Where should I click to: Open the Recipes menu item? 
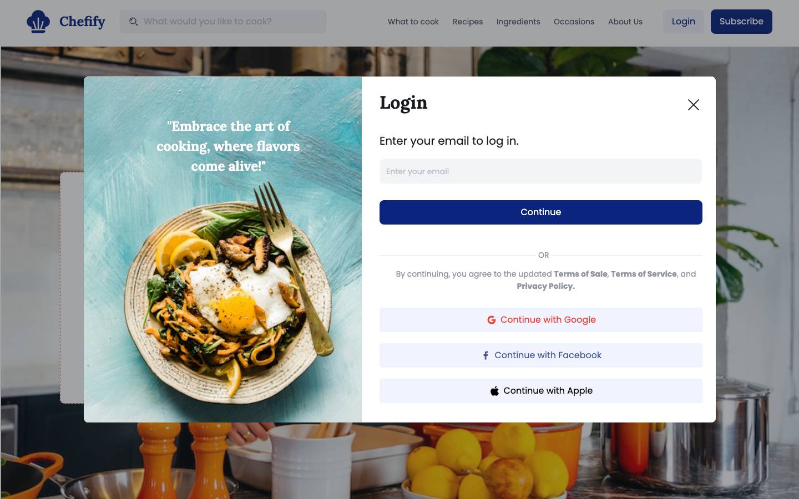pyautogui.click(x=467, y=22)
